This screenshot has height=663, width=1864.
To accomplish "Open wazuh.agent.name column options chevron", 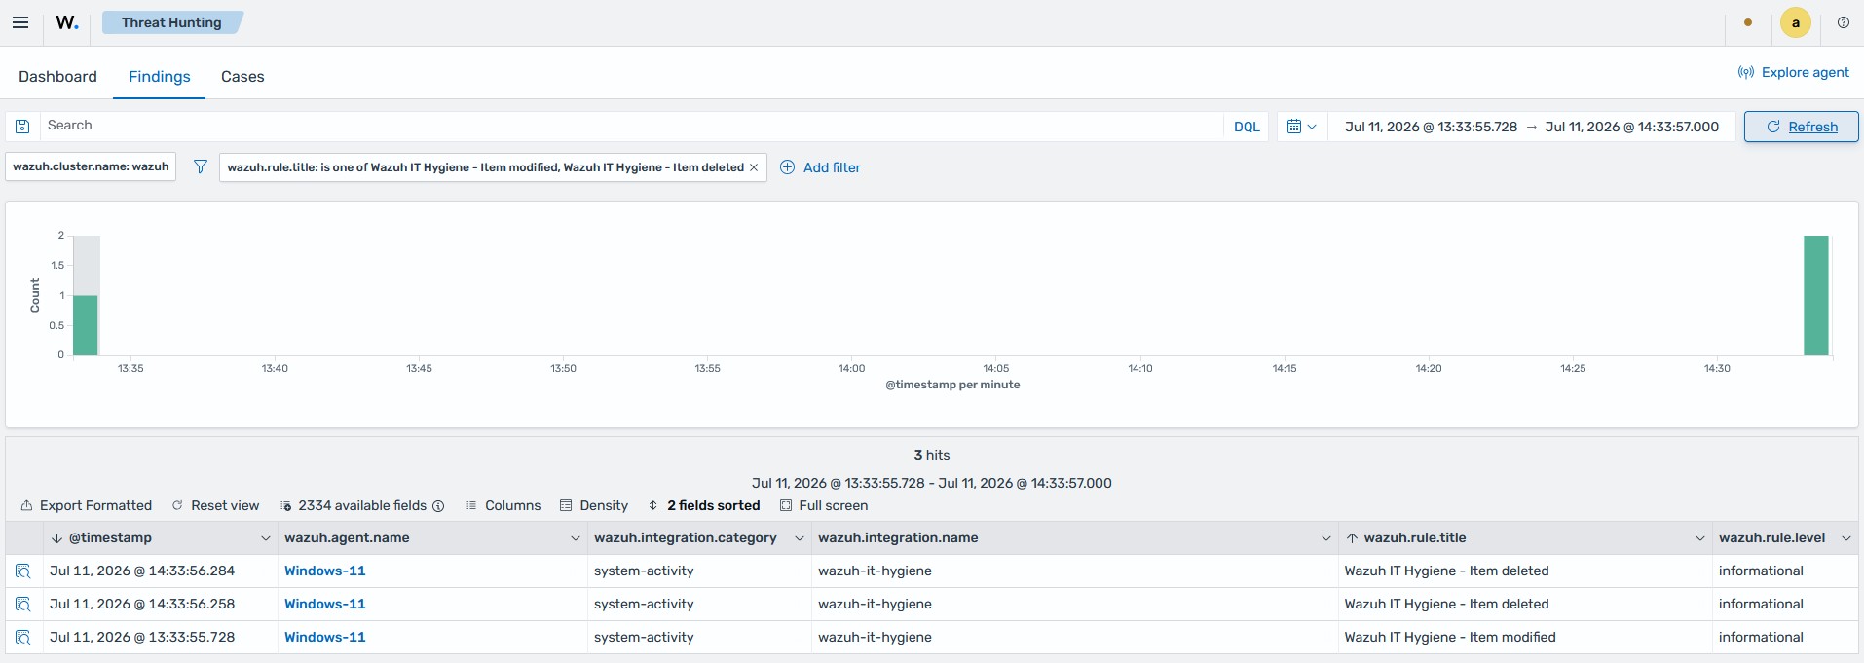I will point(575,538).
